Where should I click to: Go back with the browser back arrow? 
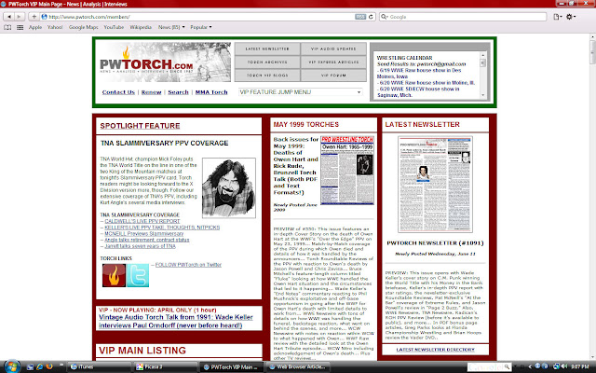[x=8, y=17]
